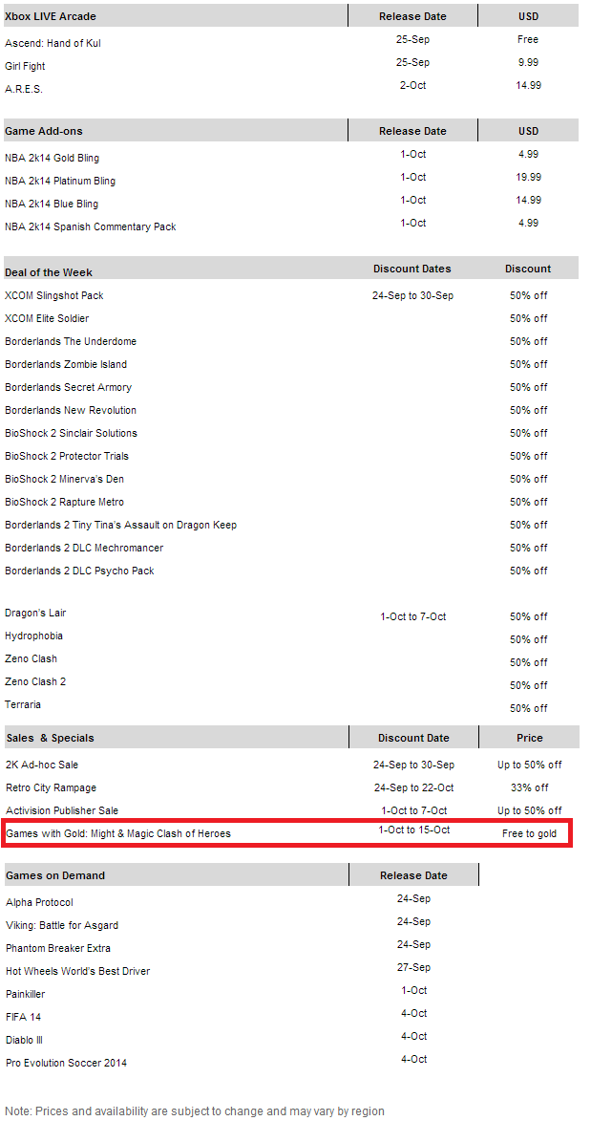
Task: Click Borderlands Secret Armory
Action: (68, 387)
